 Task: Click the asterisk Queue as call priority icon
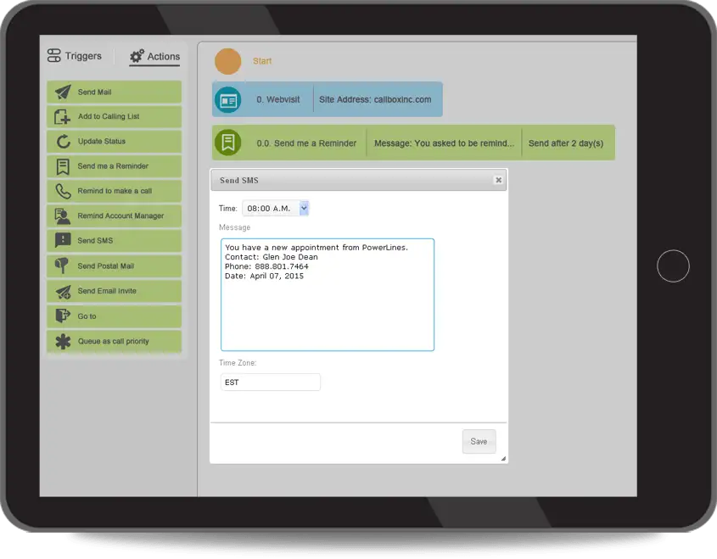pyautogui.click(x=63, y=342)
